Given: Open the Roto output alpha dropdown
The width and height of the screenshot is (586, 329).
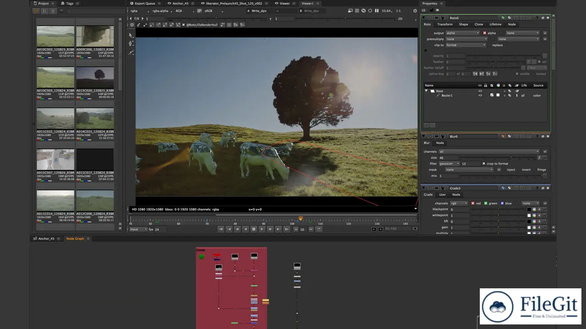Looking at the screenshot, I should pyautogui.click(x=463, y=33).
